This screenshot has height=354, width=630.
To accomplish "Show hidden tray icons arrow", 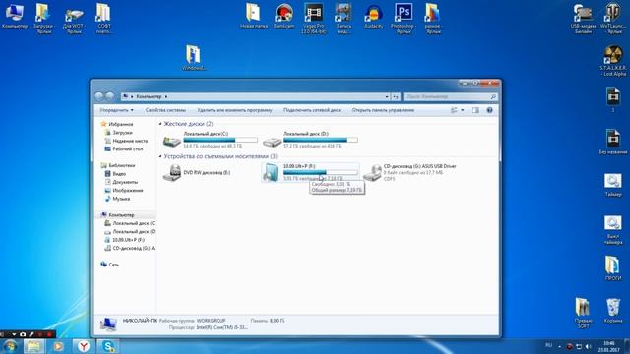I will point(560,346).
